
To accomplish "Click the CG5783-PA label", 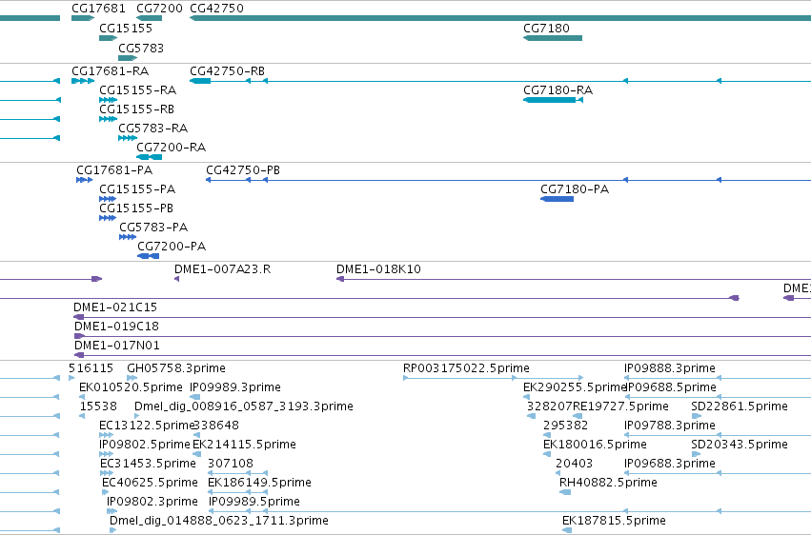I will 153,228.
